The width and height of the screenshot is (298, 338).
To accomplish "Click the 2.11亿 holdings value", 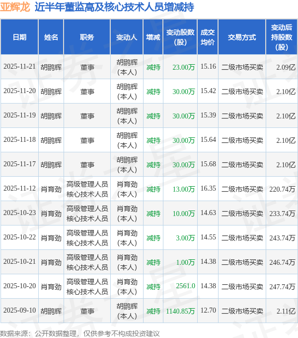I will click(x=286, y=311).
